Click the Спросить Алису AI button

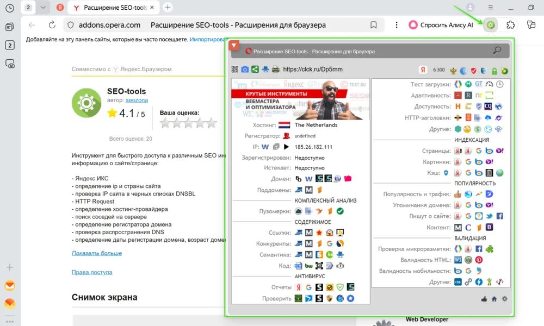[441, 25]
